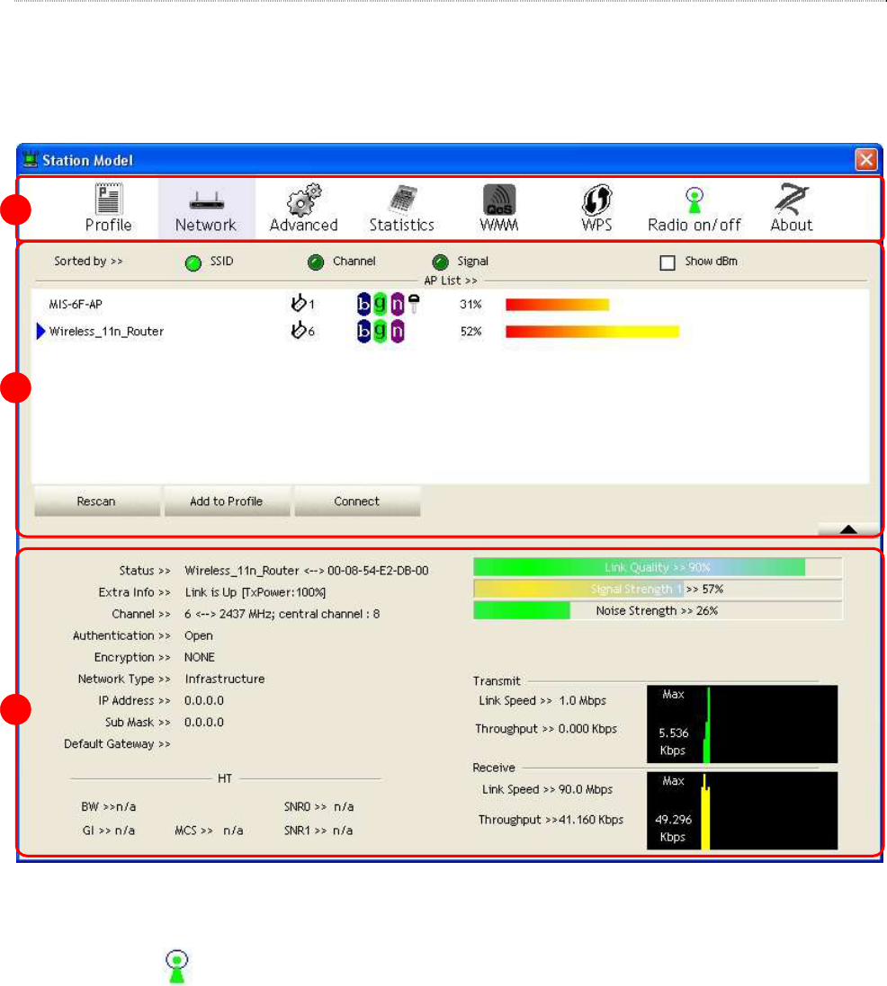The width and height of the screenshot is (887, 986).
Task: Click the status value with MAC 00-08-54-E2-DB-00
Action: (307, 571)
